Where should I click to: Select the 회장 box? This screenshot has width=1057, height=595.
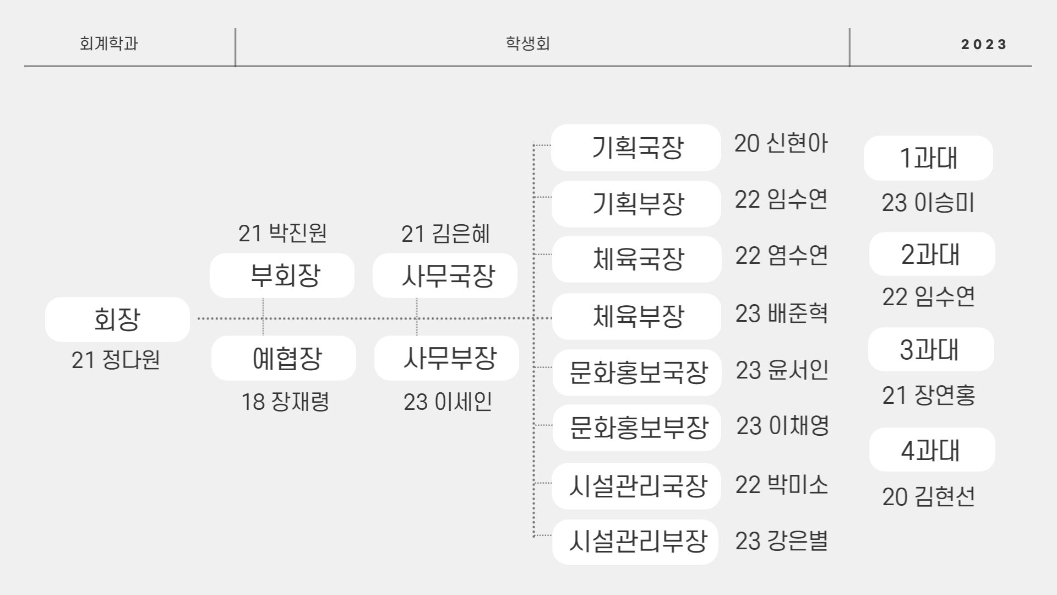click(x=117, y=320)
